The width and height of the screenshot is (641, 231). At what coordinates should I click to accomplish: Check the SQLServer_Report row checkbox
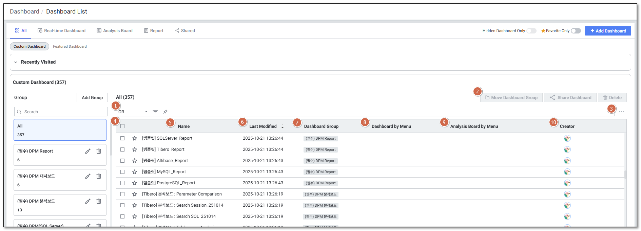tap(122, 138)
